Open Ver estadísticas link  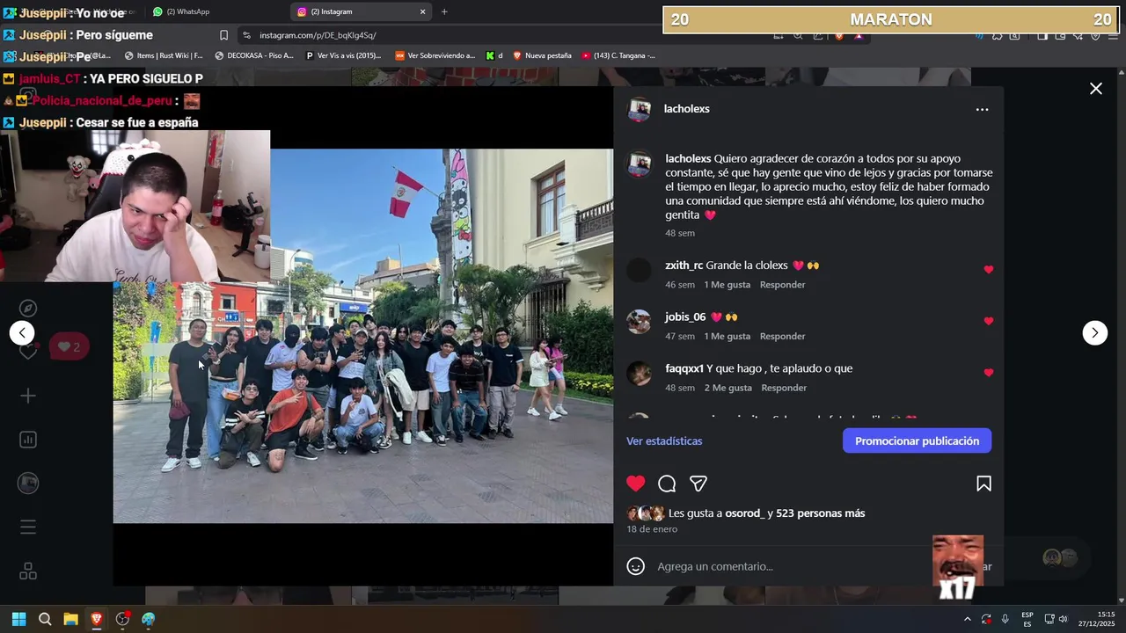pyautogui.click(x=664, y=440)
